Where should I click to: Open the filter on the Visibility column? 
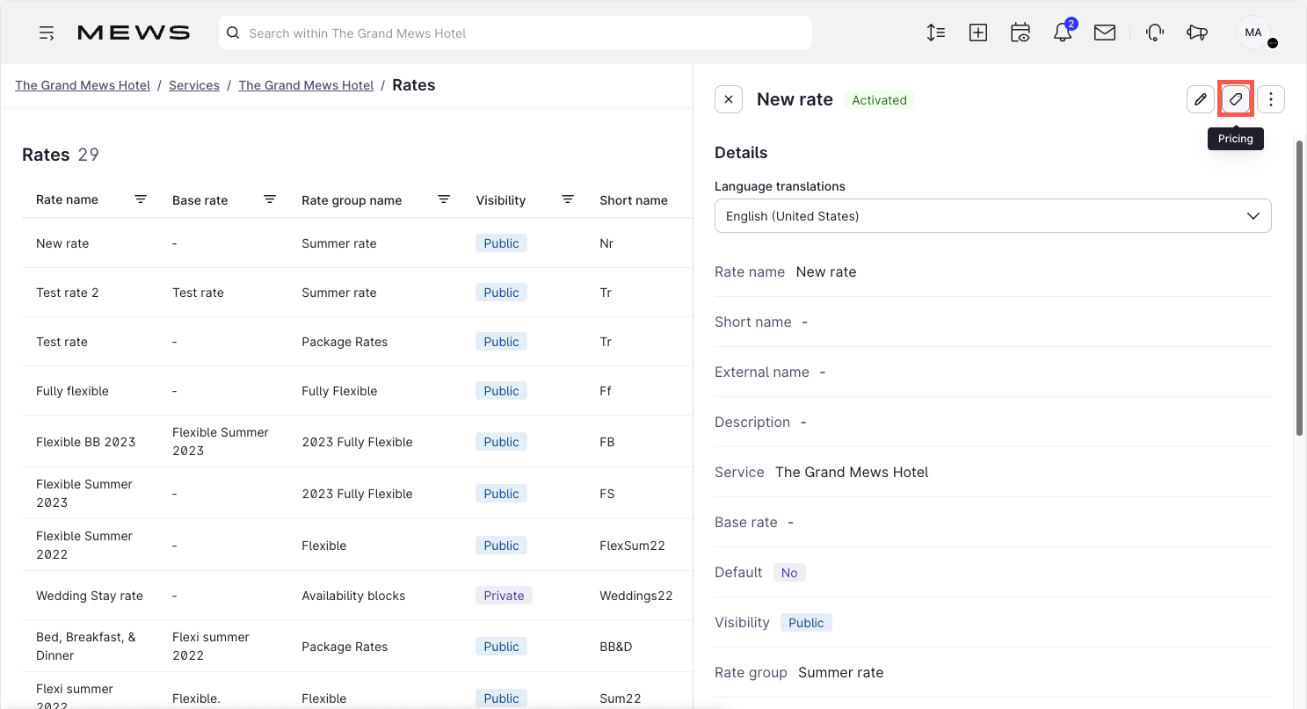568,199
